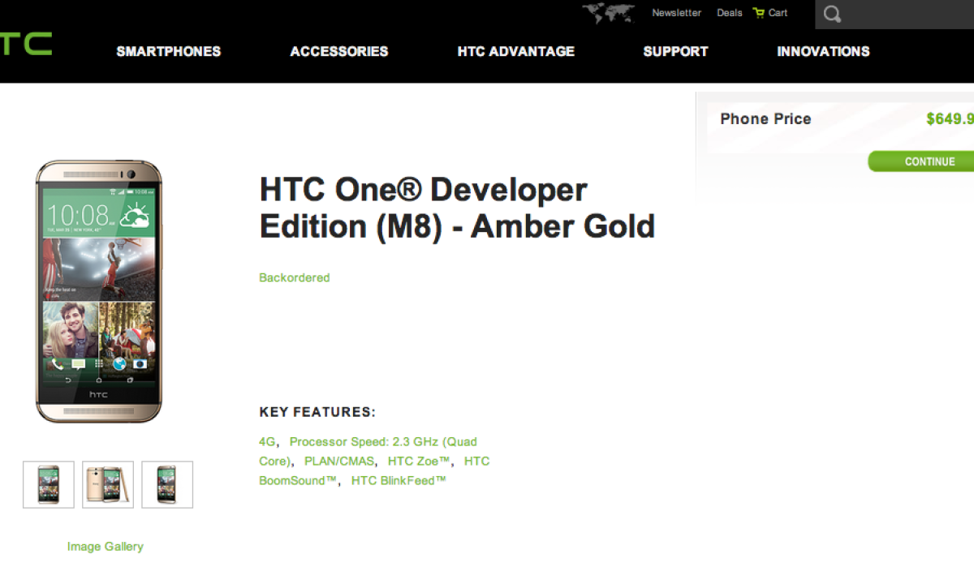This screenshot has height=584, width=974.
Task: Click the Backordered status text
Action: tap(294, 277)
